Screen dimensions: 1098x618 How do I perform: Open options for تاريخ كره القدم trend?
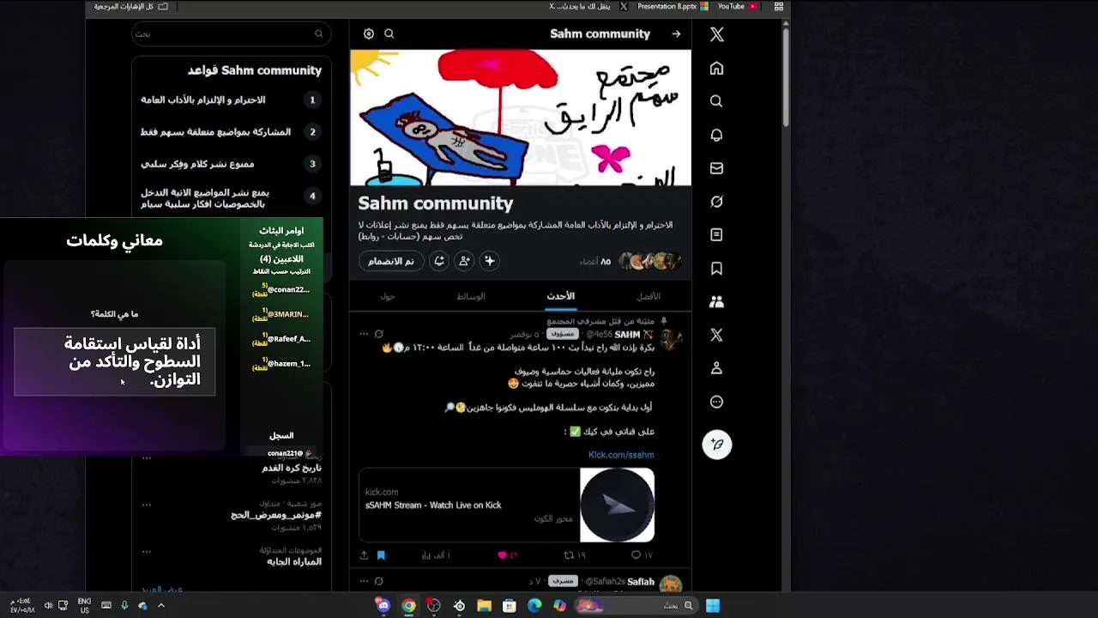coord(147,458)
